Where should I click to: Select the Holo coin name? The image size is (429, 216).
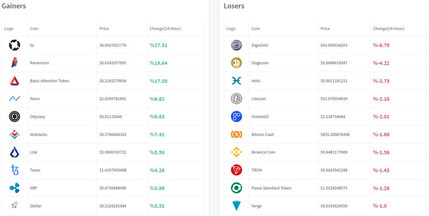256,81
